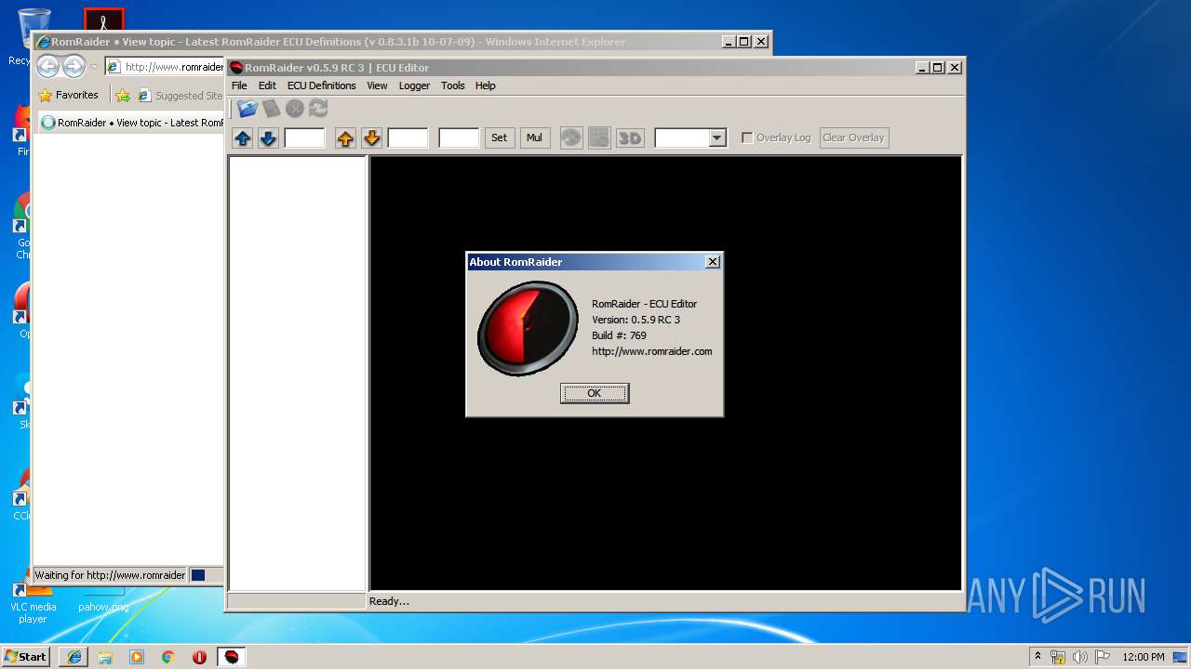Open the ECU Definitions menu
Screen dimensions: 1191x669
click(321, 85)
